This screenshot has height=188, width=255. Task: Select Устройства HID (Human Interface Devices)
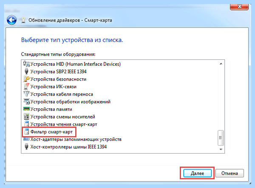click(76, 64)
